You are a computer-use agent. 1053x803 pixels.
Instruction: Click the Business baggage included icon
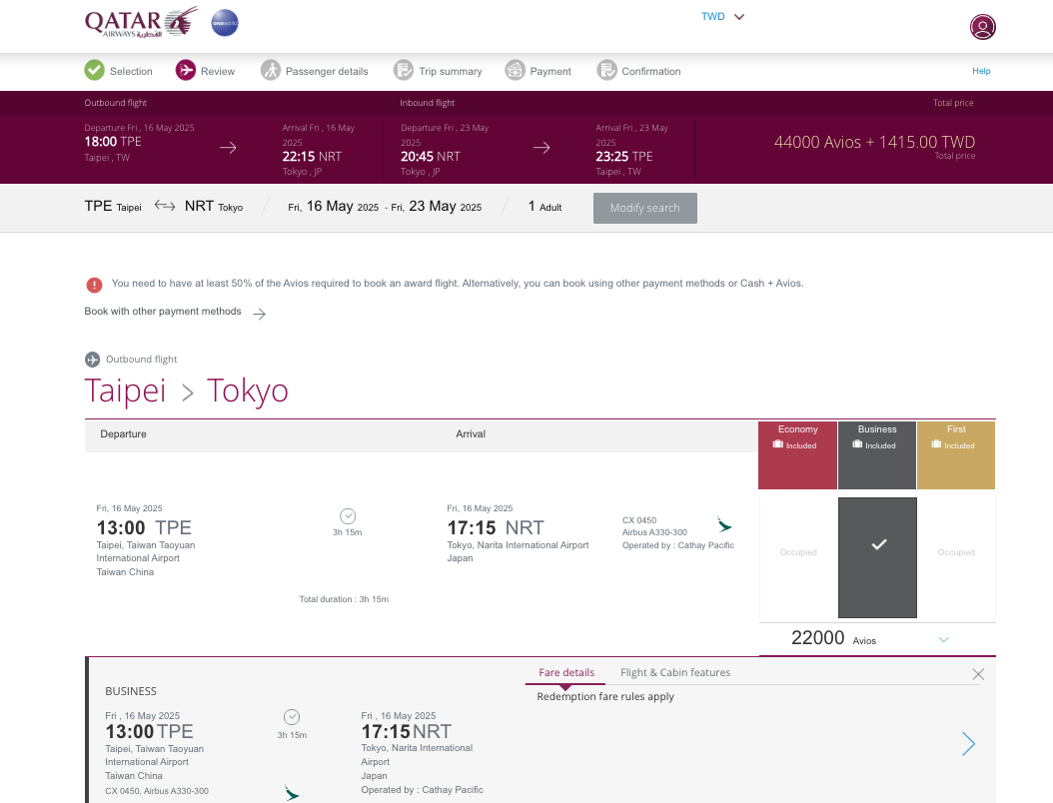pos(857,444)
